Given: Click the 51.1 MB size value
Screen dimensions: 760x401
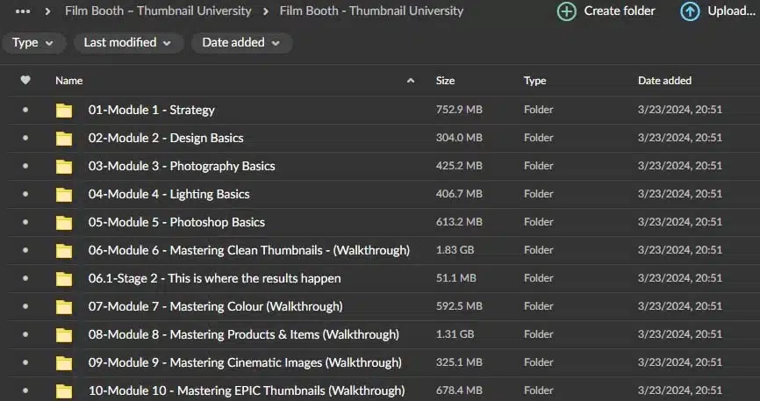Looking at the screenshot, I should (x=456, y=279).
